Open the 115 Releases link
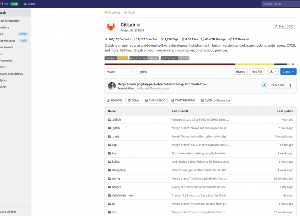The width and height of the screenshot is (300, 216). click(x=239, y=39)
